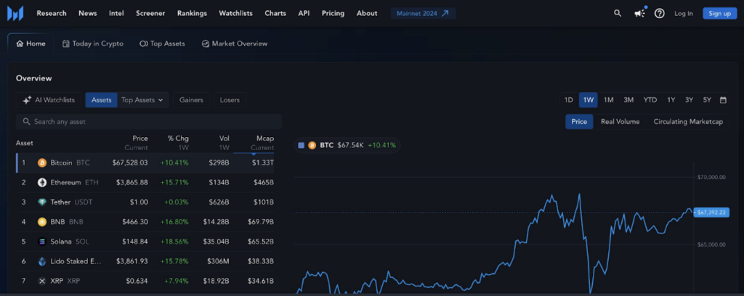Open the Watchlists menu item
Viewport: 744px width, 296px height.
click(x=236, y=13)
